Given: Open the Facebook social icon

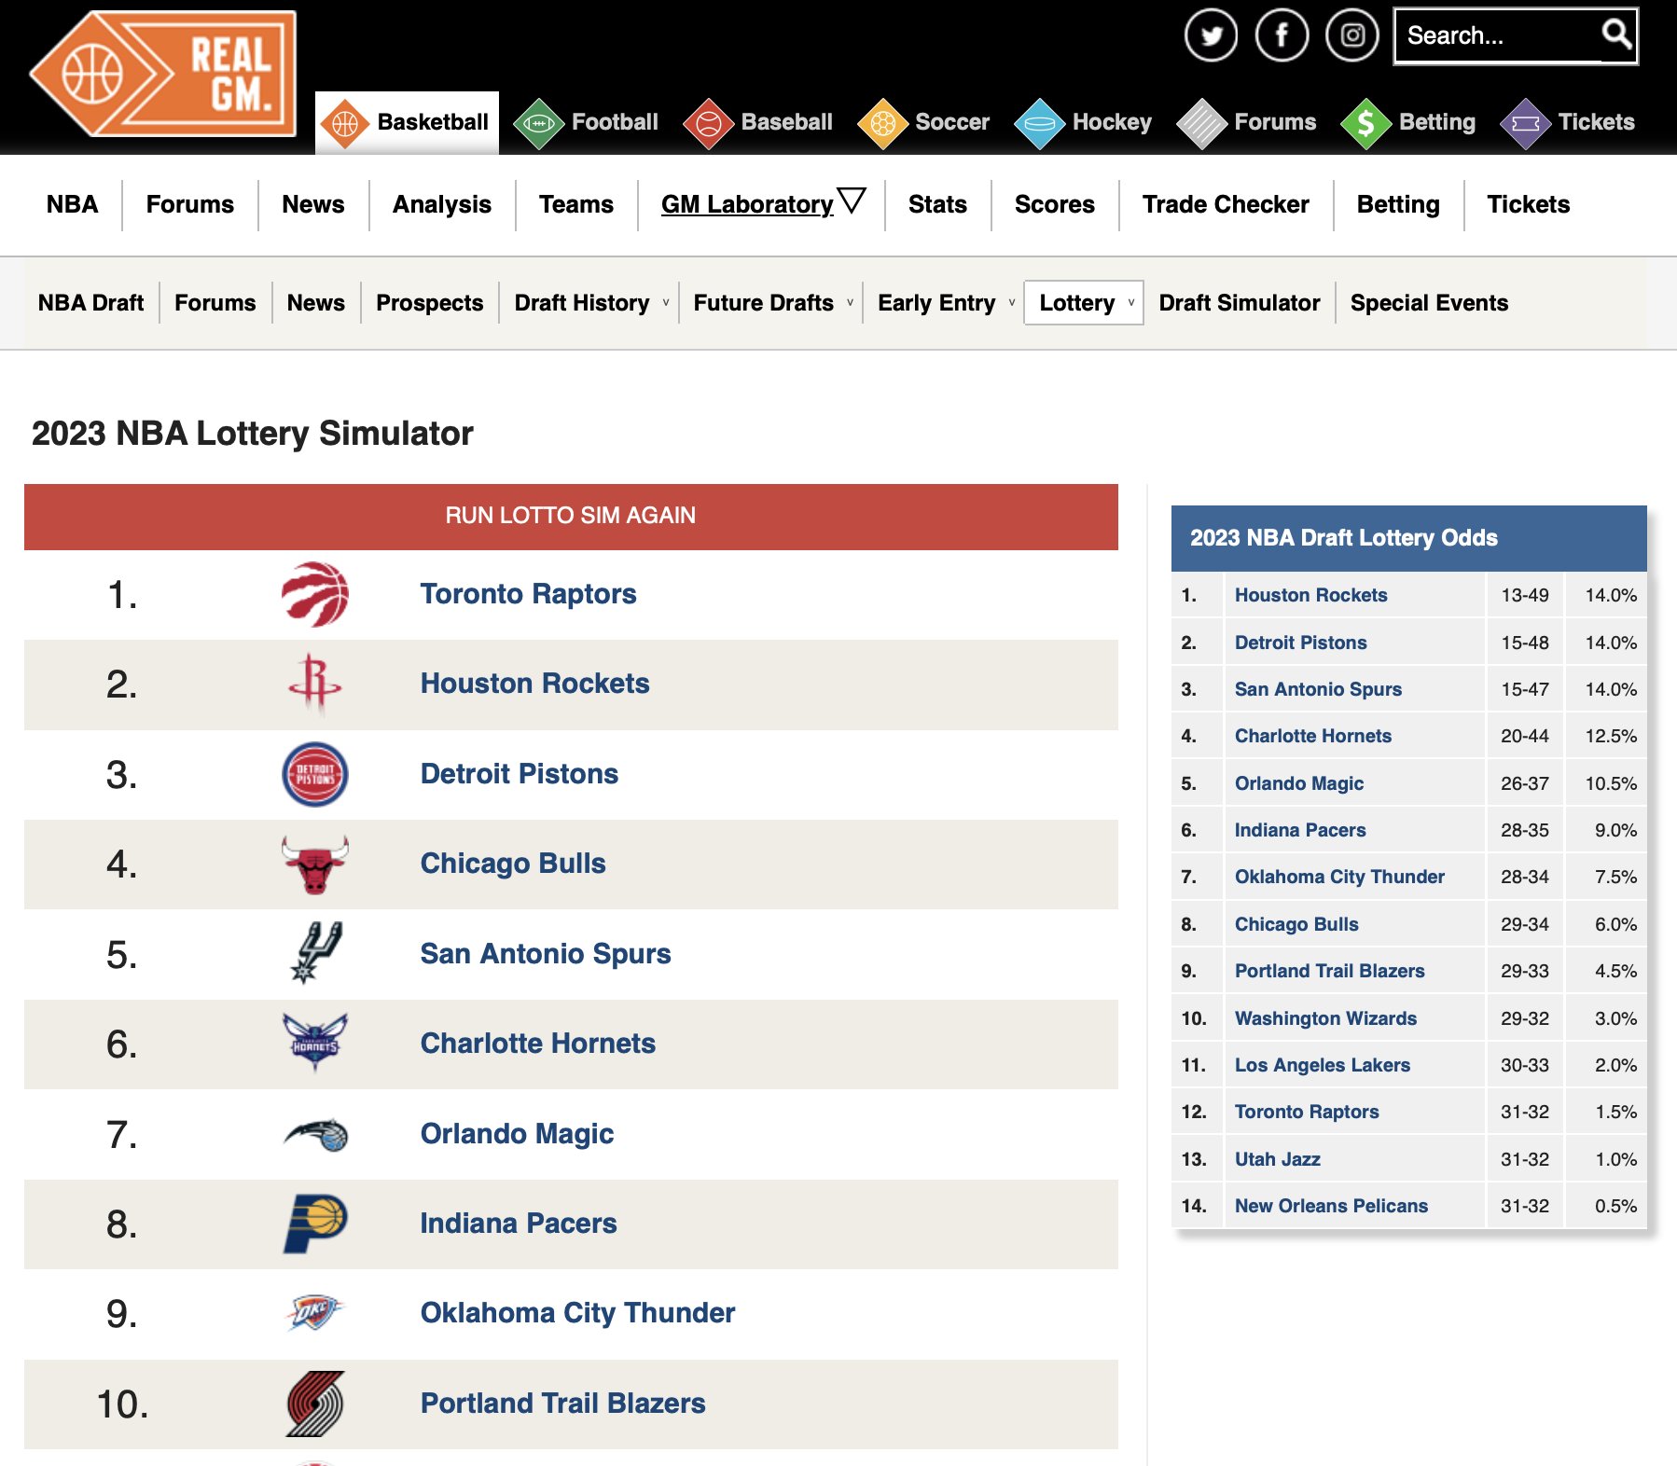Looking at the screenshot, I should pos(1282,35).
